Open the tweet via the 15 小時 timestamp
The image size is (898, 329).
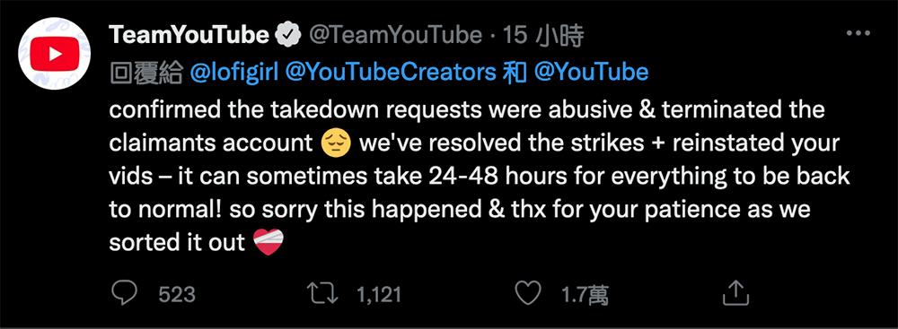coord(543,36)
